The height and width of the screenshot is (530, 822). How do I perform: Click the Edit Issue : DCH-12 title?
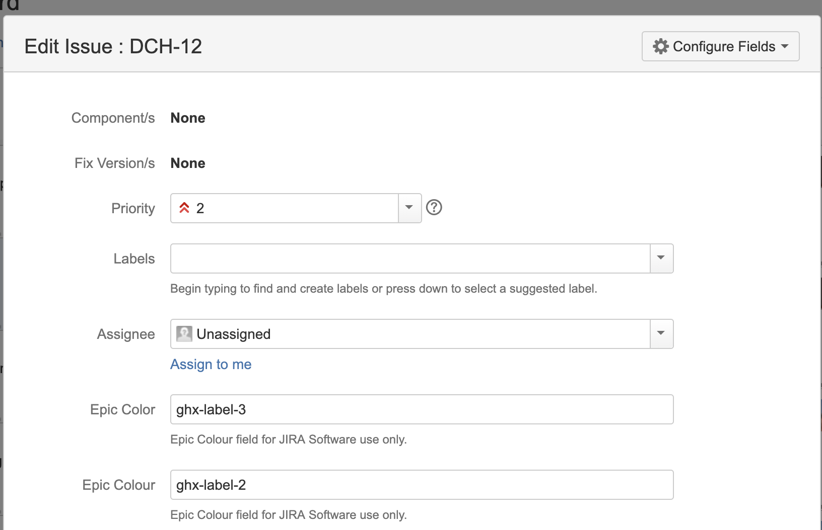coord(114,46)
